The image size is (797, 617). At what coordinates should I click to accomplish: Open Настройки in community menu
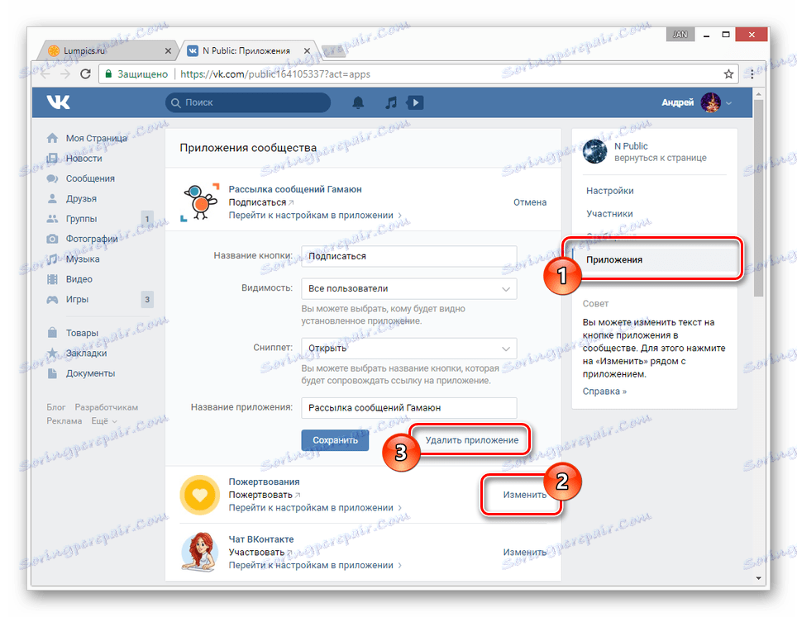pyautogui.click(x=610, y=191)
